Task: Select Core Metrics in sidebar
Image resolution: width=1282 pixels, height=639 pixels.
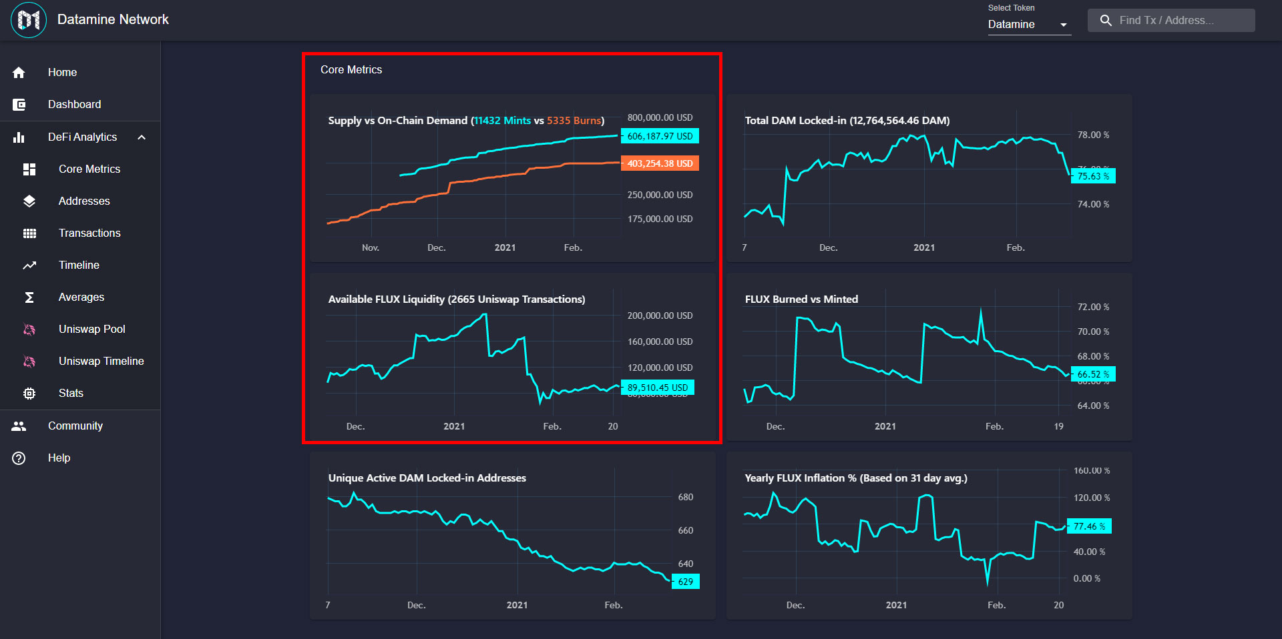Action: 80,169
